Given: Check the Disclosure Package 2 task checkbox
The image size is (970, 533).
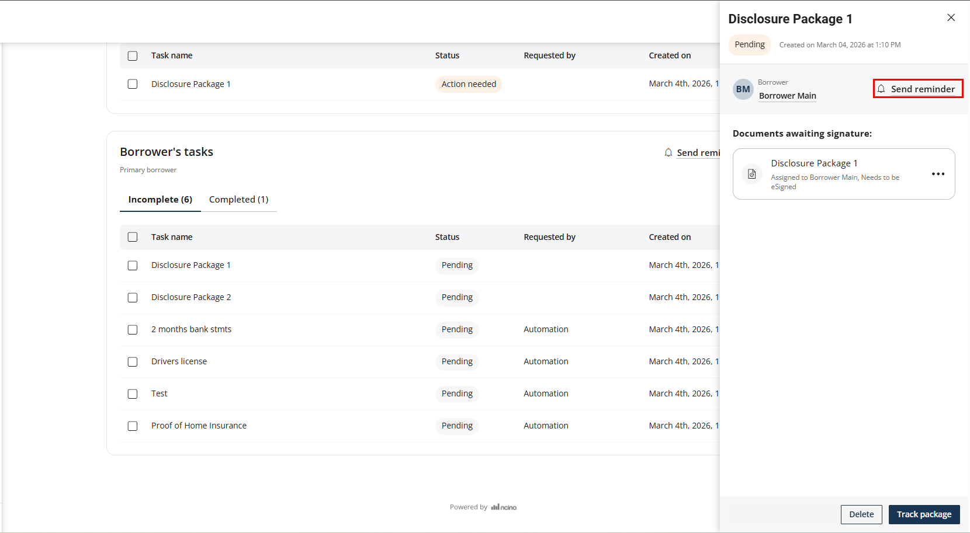Looking at the screenshot, I should click(133, 298).
